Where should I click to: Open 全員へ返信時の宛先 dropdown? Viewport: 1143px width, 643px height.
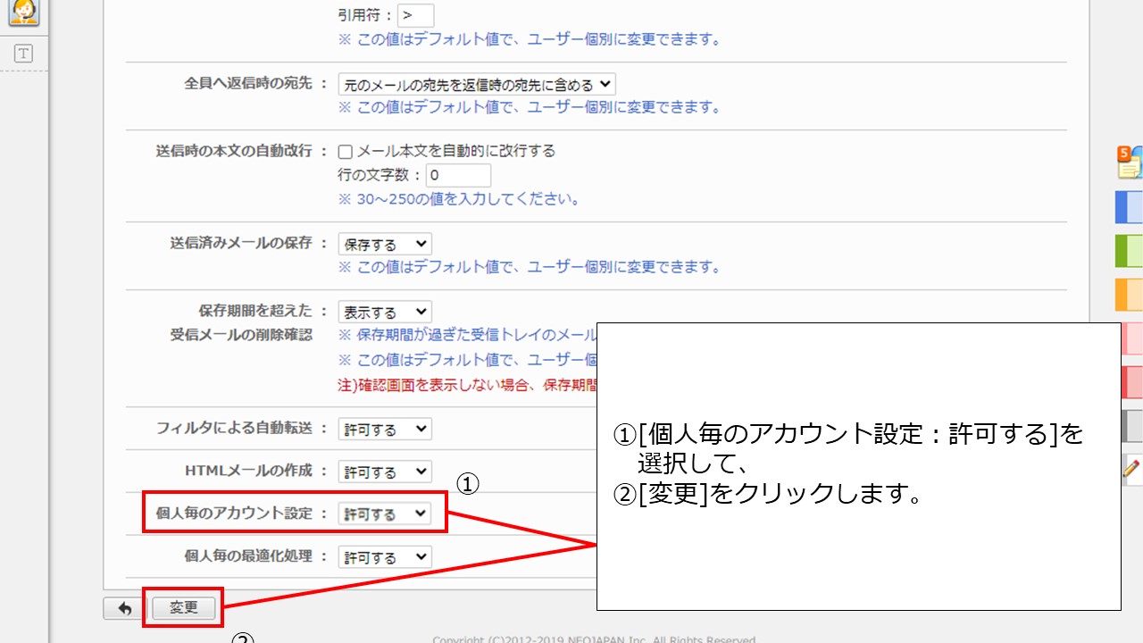tap(477, 85)
